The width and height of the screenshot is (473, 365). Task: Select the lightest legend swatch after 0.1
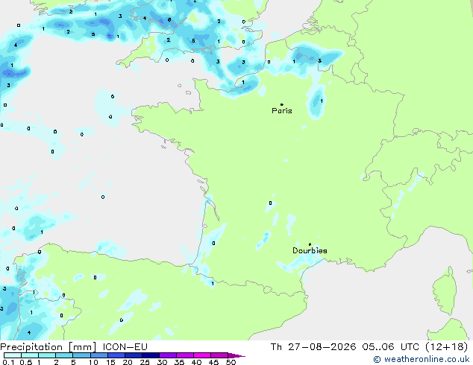[x=13, y=355]
